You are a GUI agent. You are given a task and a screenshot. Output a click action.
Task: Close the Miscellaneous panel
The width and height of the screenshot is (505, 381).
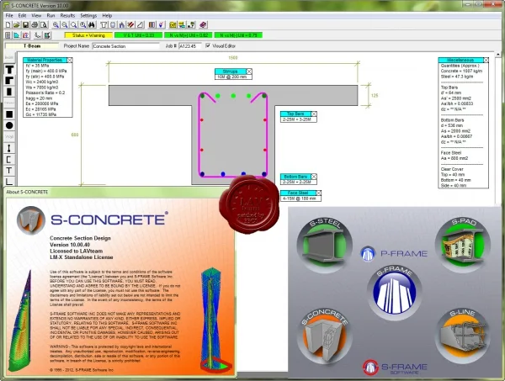point(486,61)
